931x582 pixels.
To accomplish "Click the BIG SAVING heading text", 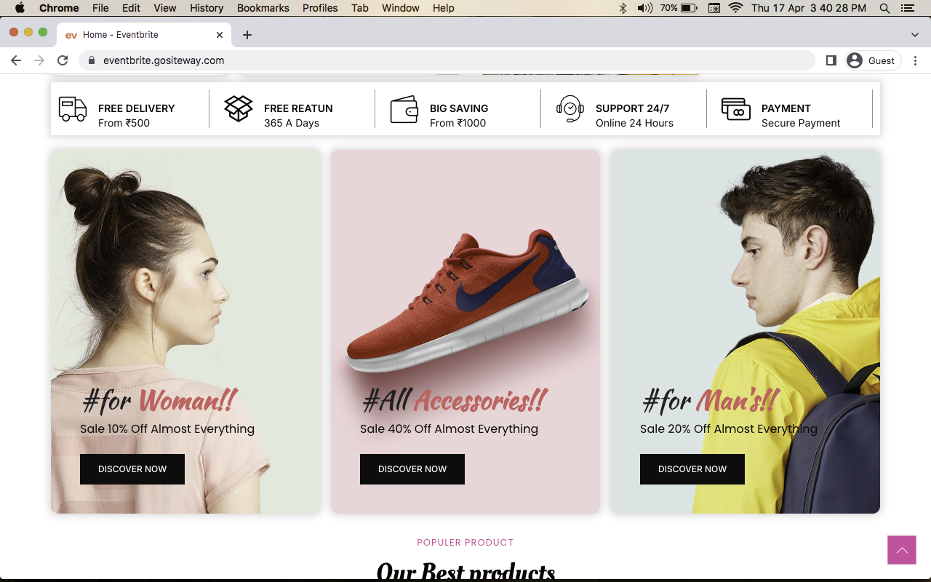I will tap(459, 108).
